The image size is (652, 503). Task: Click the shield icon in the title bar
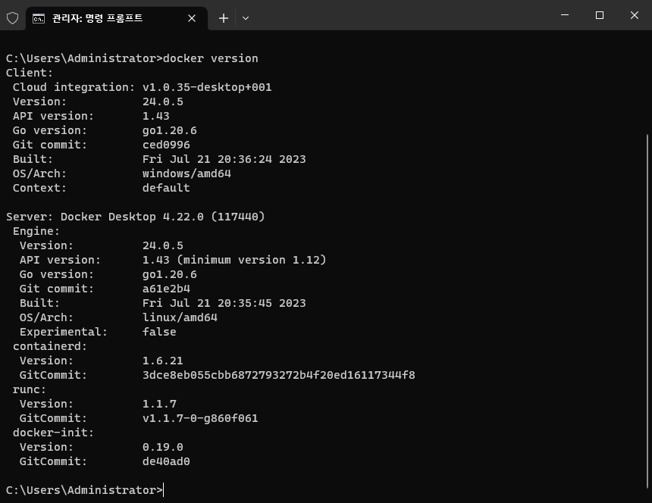[x=12, y=18]
